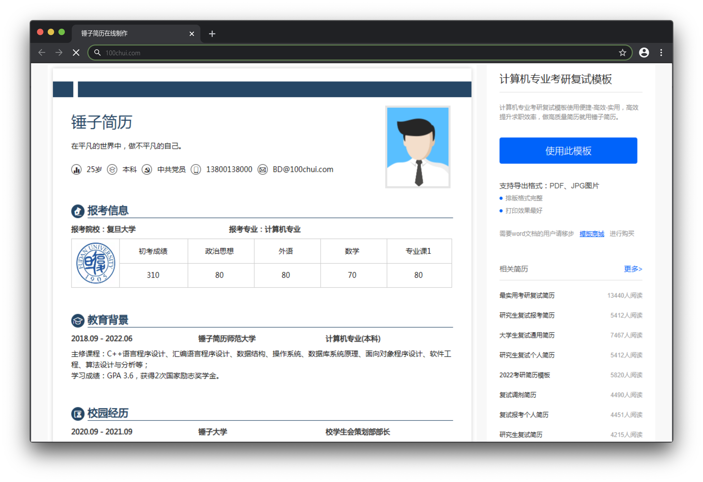703x482 pixels.
Task: Open 研究生复试个人简历 link
Action: 527,355
